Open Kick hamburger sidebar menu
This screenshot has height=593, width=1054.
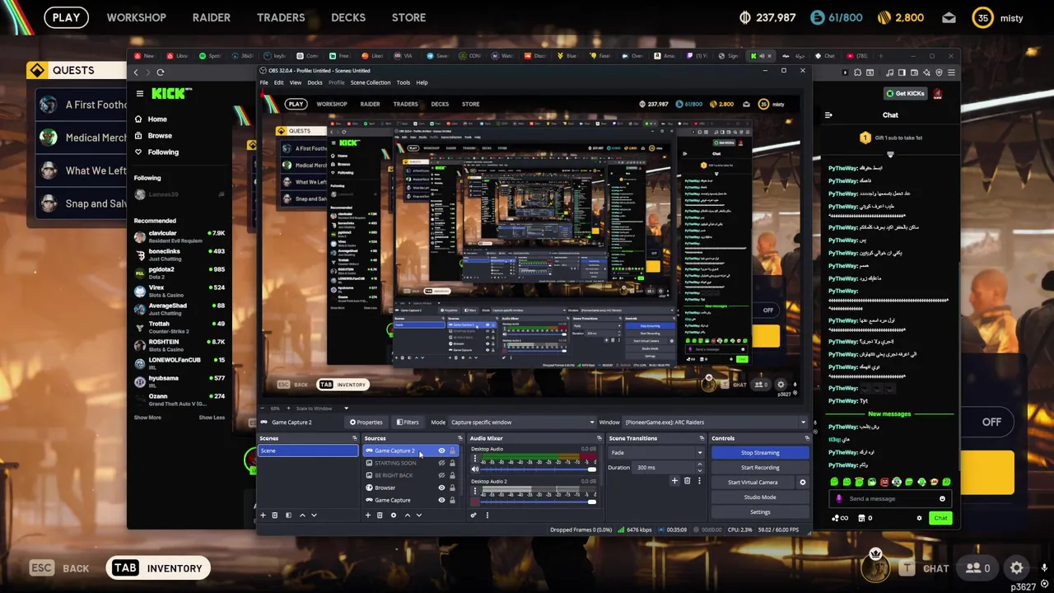(x=140, y=94)
